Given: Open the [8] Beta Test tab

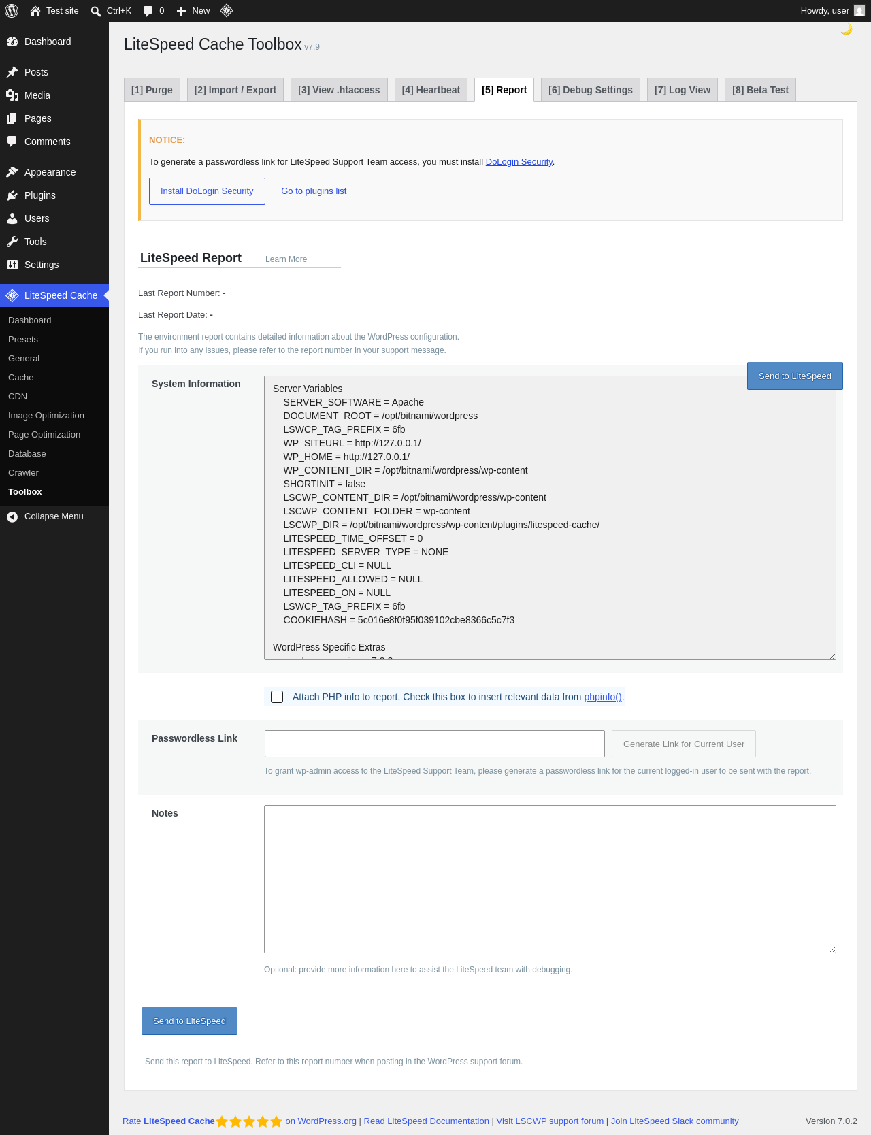Looking at the screenshot, I should click(x=760, y=90).
